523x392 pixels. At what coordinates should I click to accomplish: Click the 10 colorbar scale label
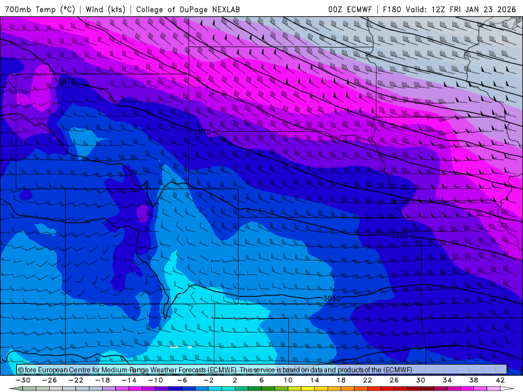click(288, 380)
